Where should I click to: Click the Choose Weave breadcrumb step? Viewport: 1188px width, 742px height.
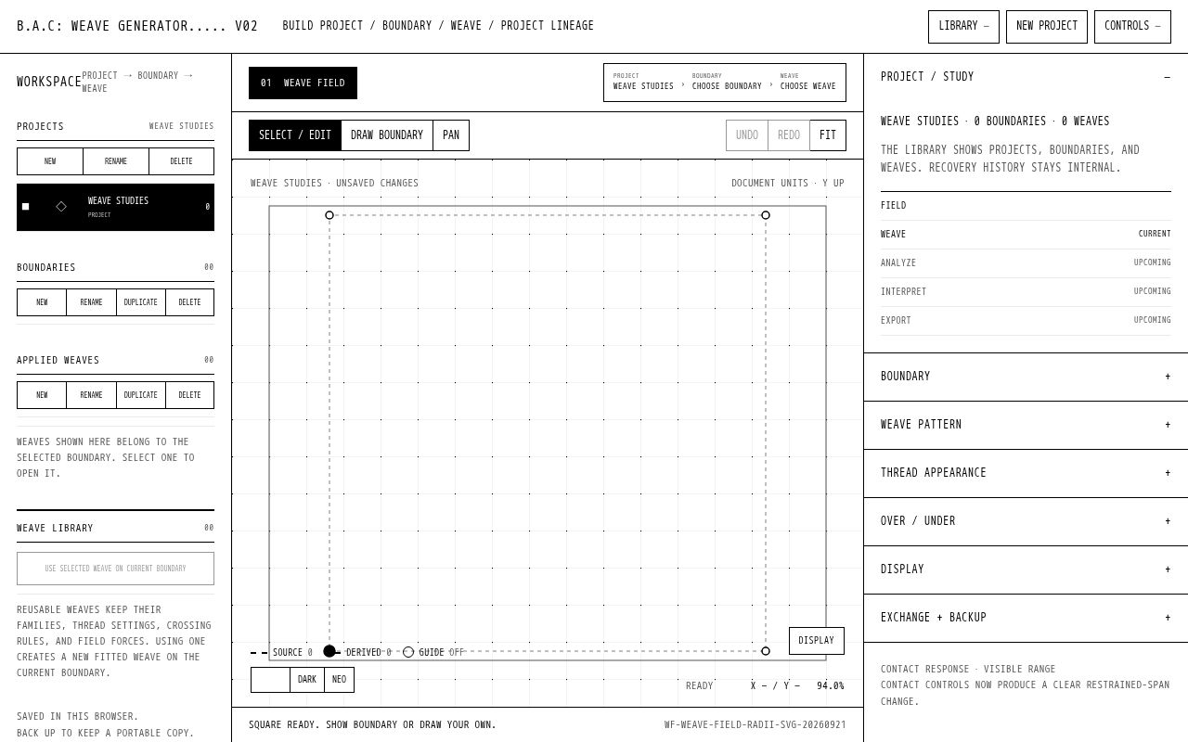pyautogui.click(x=807, y=83)
